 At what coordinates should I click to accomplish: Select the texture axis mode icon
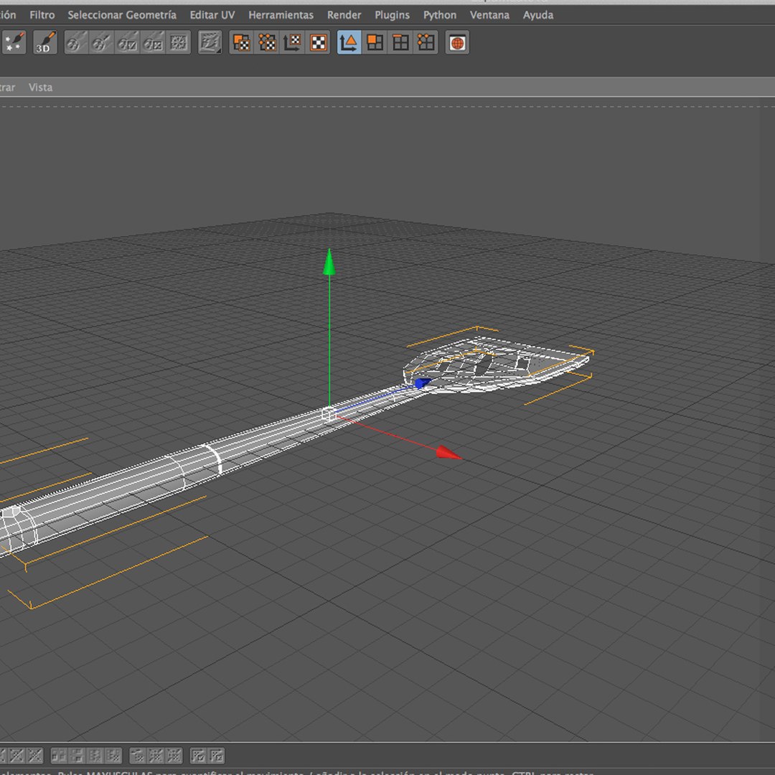click(293, 42)
